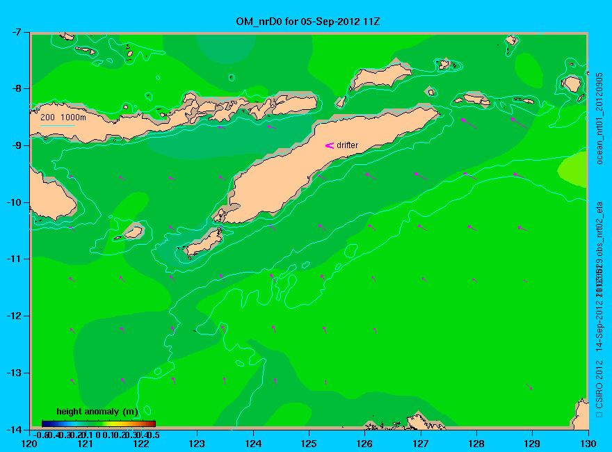Click latitude axis label -7

15,32
